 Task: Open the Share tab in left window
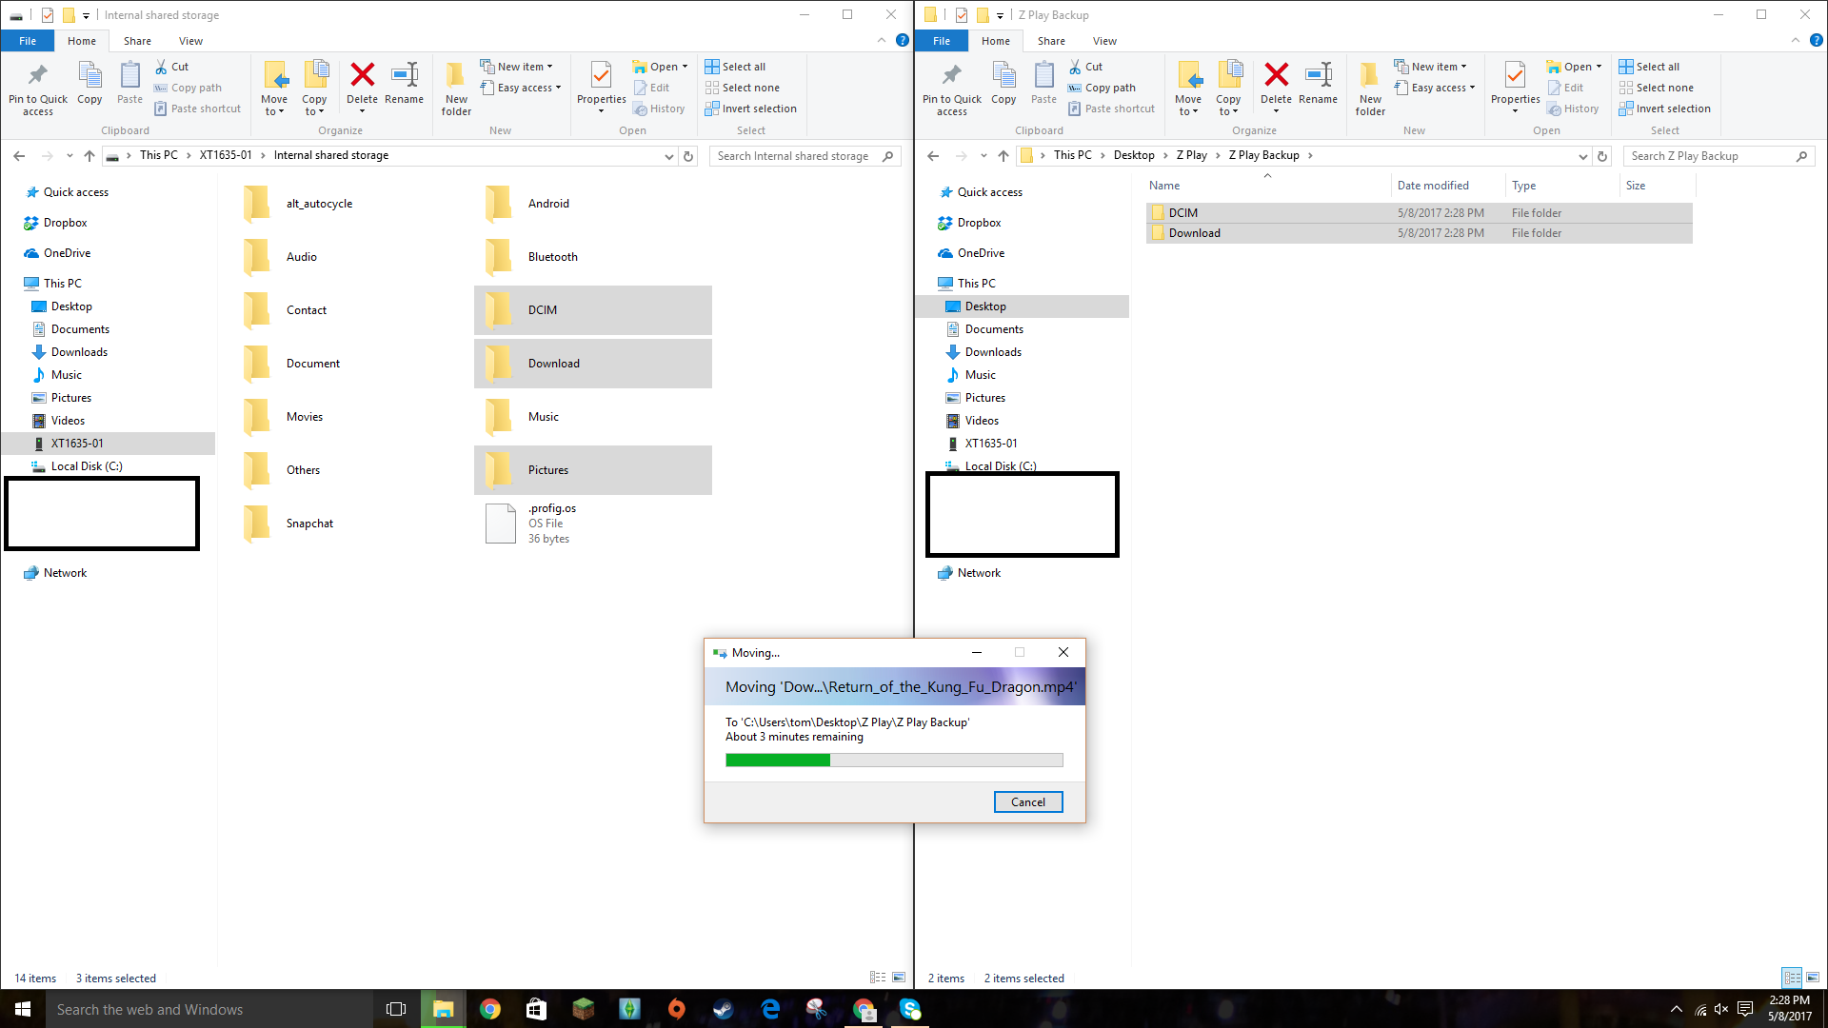point(137,40)
